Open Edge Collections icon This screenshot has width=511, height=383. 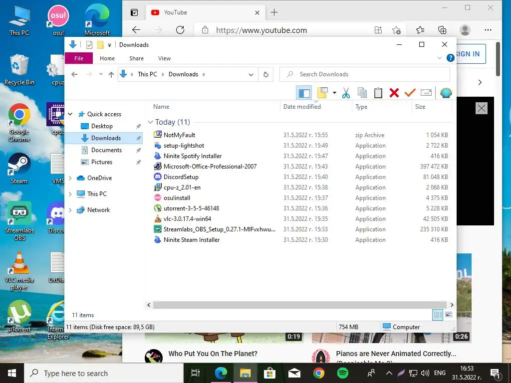pyautogui.click(x=442, y=30)
